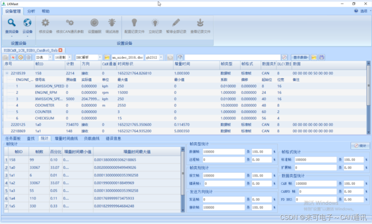Click the CANFD 帧 count field
372x224 pixels.
pos(317,192)
